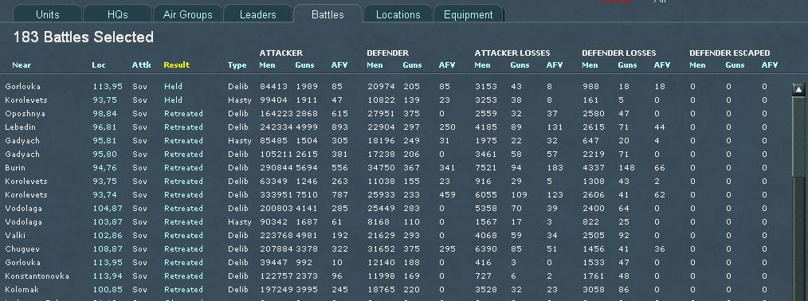Click attacker men value 290844
This screenshot has height=301, width=808.
(x=276, y=167)
